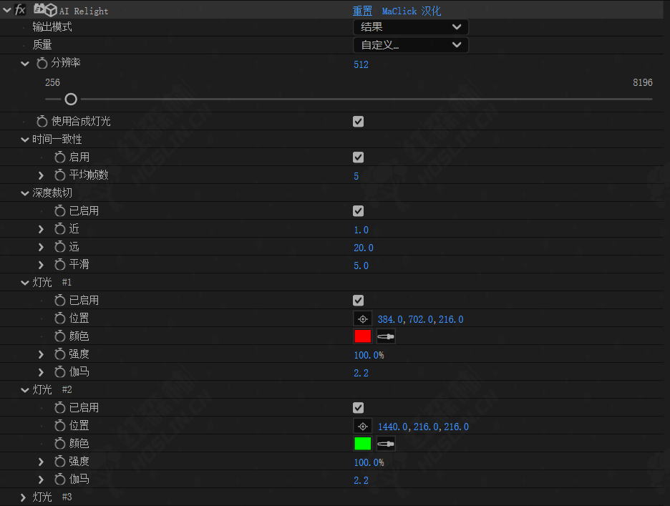The image size is (670, 506).
Task: Edit the 平滑 value 5.0
Action: (361, 266)
